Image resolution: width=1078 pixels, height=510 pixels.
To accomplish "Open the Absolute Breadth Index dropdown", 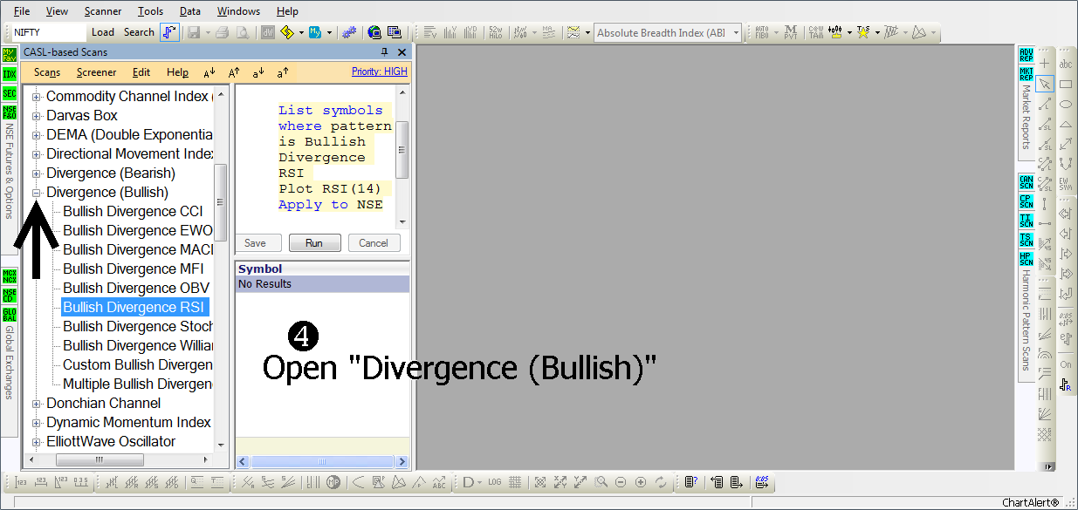I will [x=736, y=33].
